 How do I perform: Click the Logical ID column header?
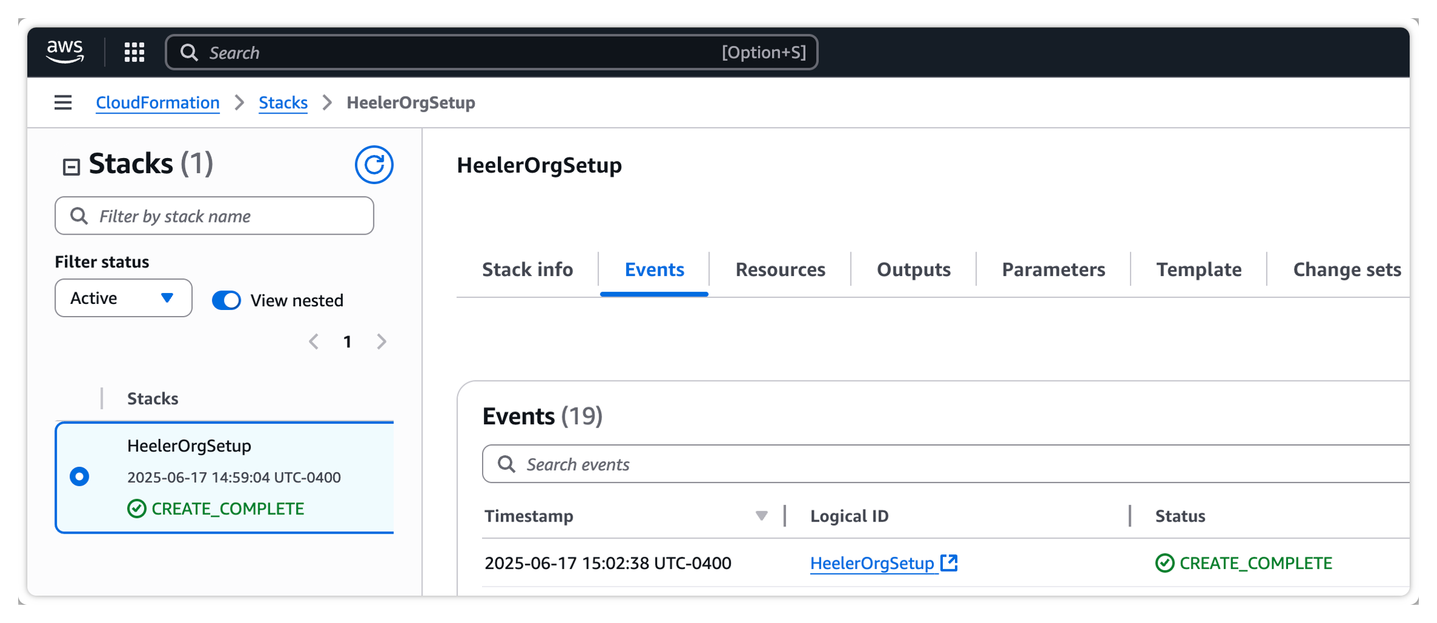[x=849, y=516]
